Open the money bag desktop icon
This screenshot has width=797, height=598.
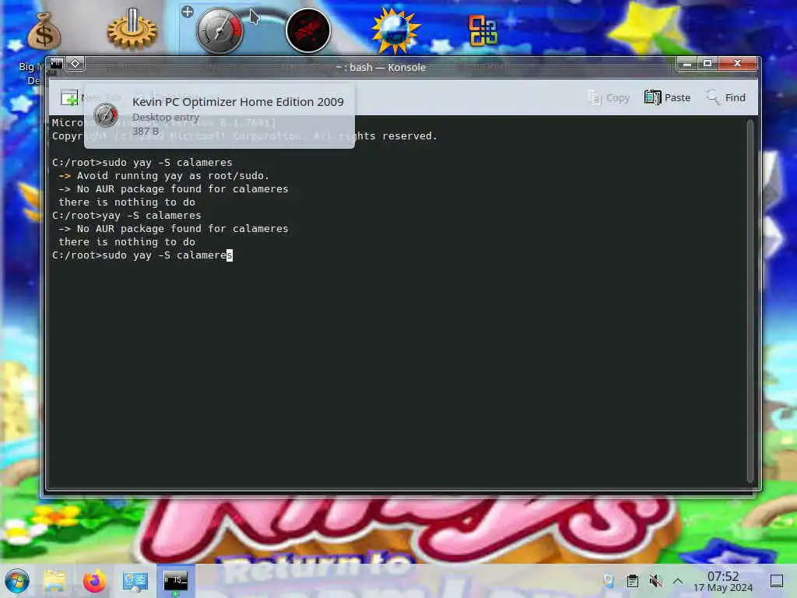pyautogui.click(x=44, y=31)
